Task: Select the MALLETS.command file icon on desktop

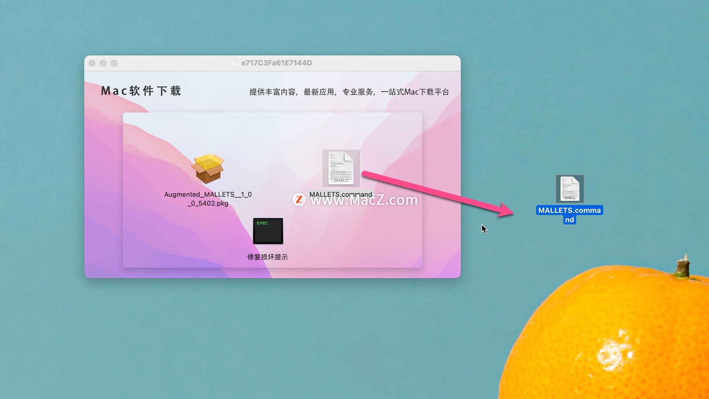Action: [570, 189]
